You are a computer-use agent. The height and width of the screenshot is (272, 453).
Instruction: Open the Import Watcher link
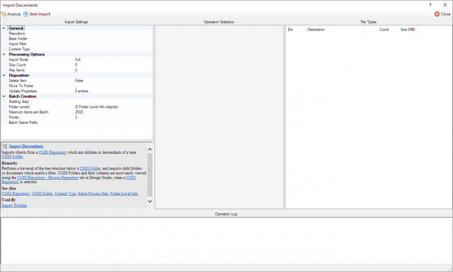click(x=15, y=205)
